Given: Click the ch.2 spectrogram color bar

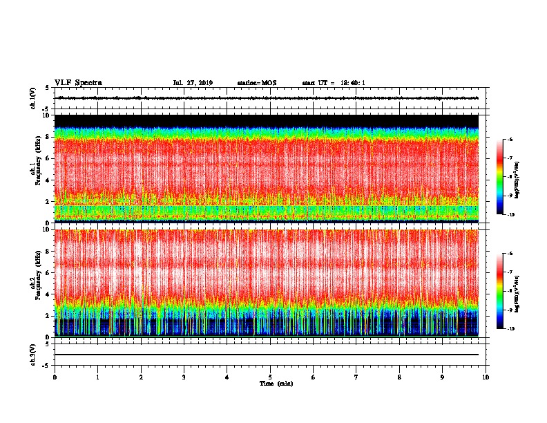Looking at the screenshot, I should pos(500,291).
